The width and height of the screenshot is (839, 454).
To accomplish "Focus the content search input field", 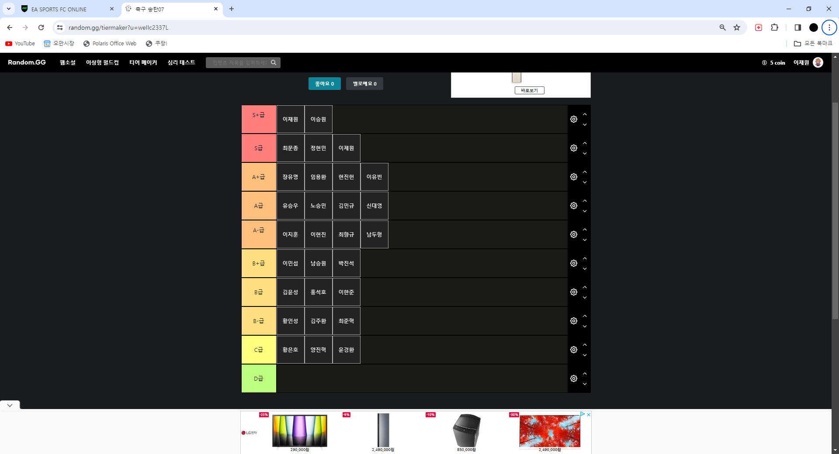I will (x=239, y=62).
